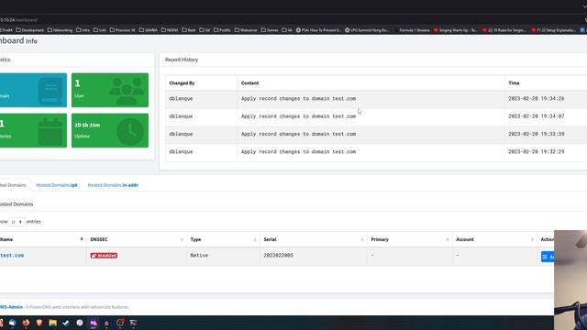Click the users icon on the User card
Viewport: 587px width, 330px height.
127,91
